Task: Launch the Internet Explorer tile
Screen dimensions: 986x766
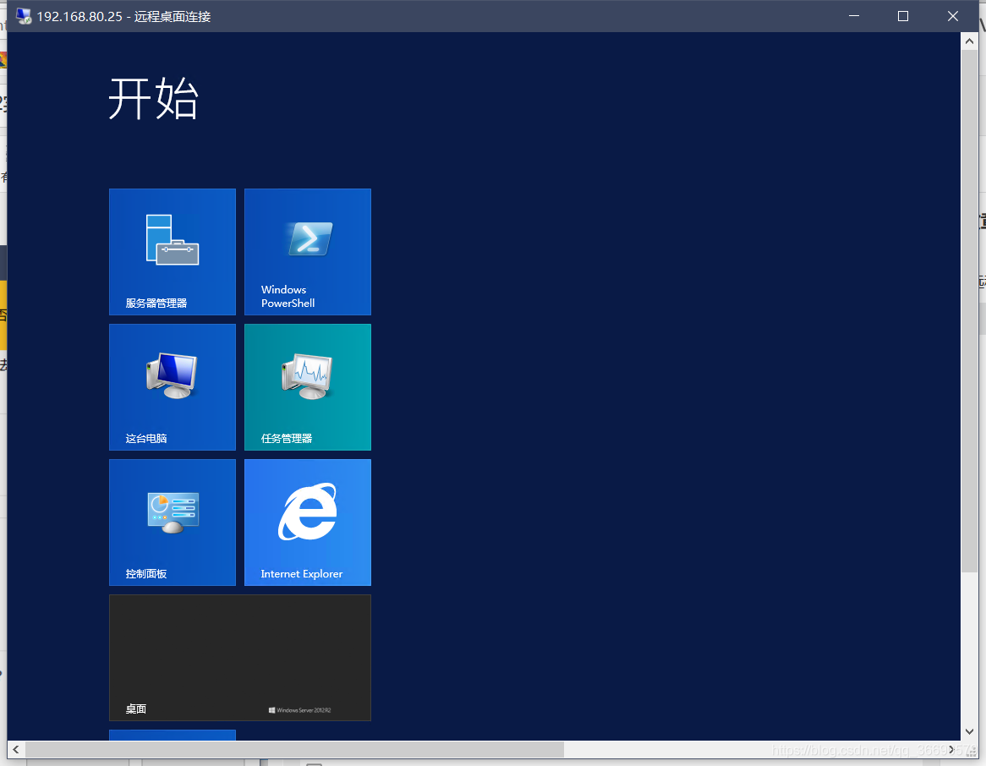Action: pos(308,522)
